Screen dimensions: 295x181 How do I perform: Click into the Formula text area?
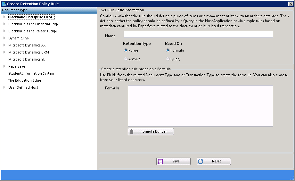click(x=201, y=106)
